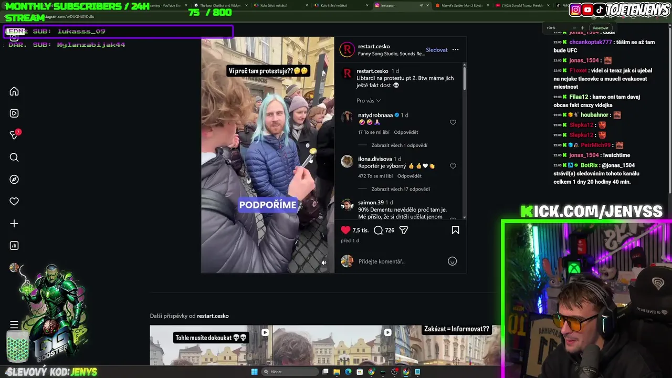Click the comment bubble icon next to 726
The height and width of the screenshot is (378, 672).
(x=378, y=230)
